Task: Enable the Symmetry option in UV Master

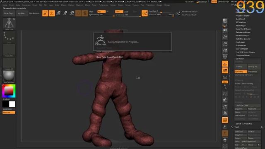Action: (x=241, y=72)
